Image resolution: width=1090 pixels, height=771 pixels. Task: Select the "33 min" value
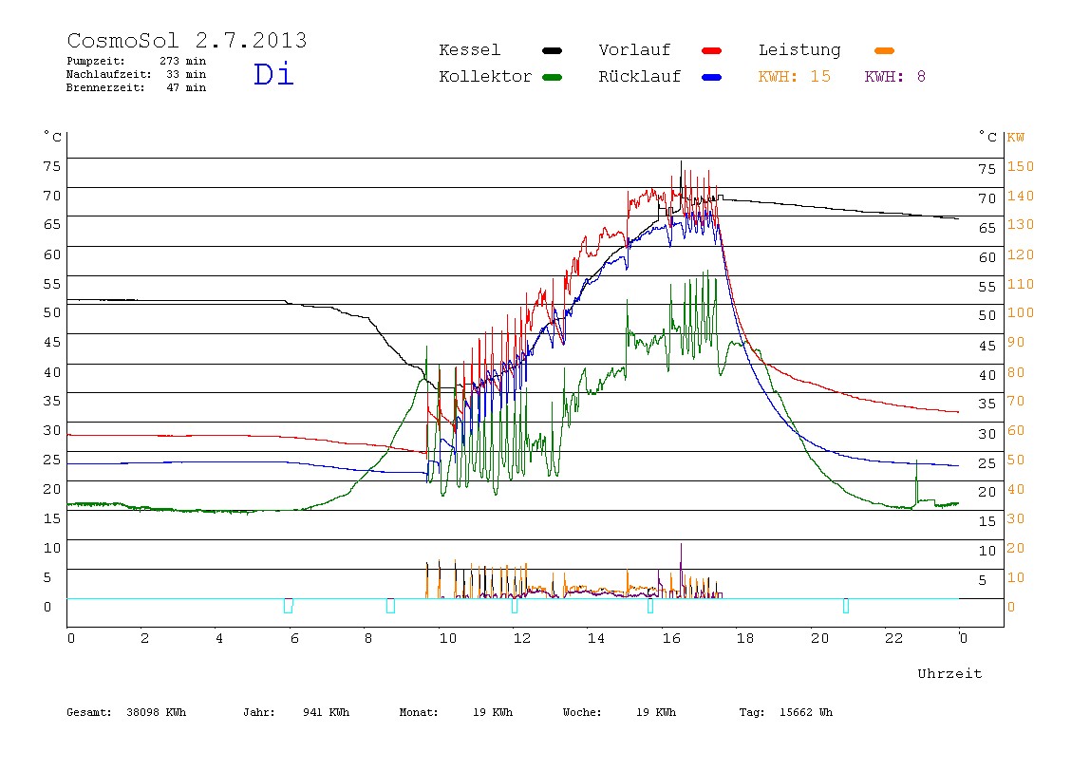point(186,74)
